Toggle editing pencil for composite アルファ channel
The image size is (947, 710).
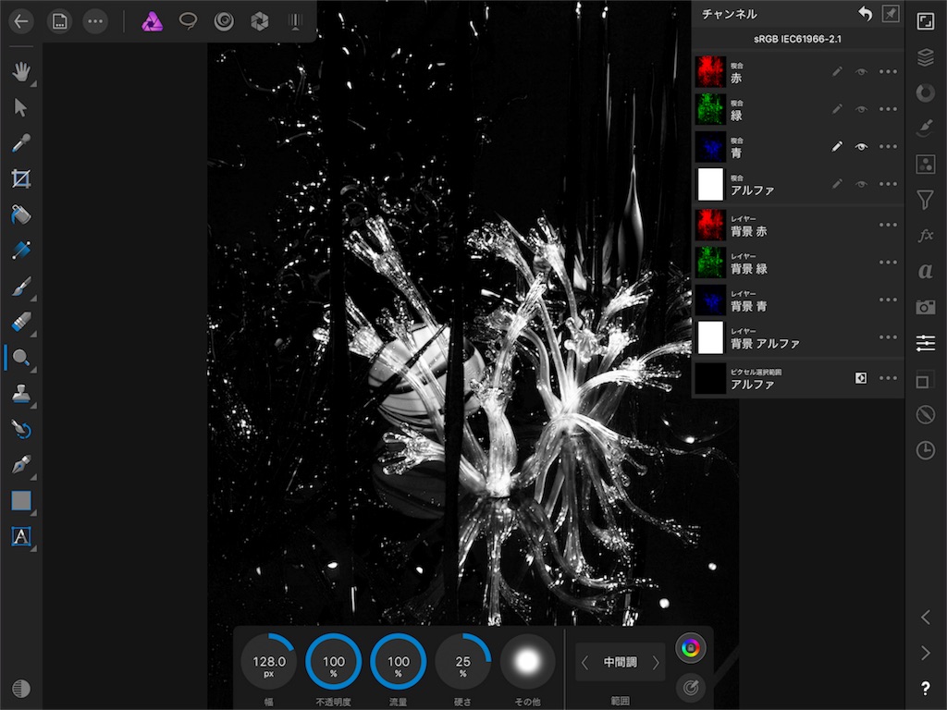[836, 184]
